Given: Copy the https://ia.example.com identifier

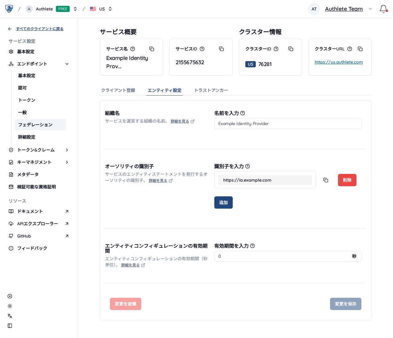Looking at the screenshot, I should pyautogui.click(x=326, y=180).
